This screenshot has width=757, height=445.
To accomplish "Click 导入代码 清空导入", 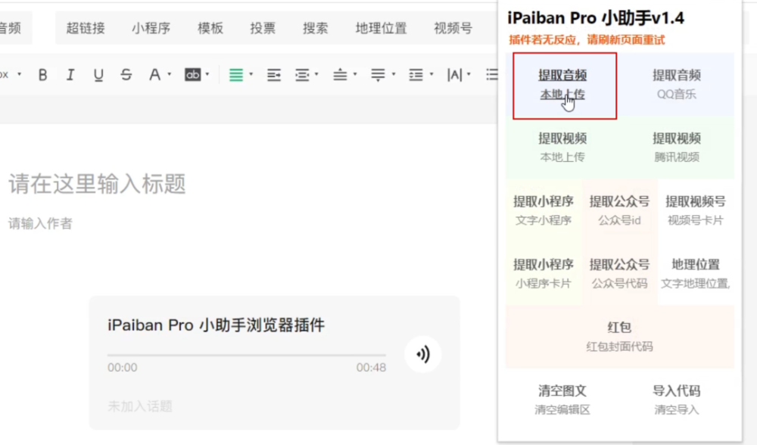I will pos(676,400).
